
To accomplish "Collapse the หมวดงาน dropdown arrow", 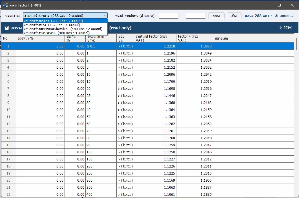I will 105,16.
